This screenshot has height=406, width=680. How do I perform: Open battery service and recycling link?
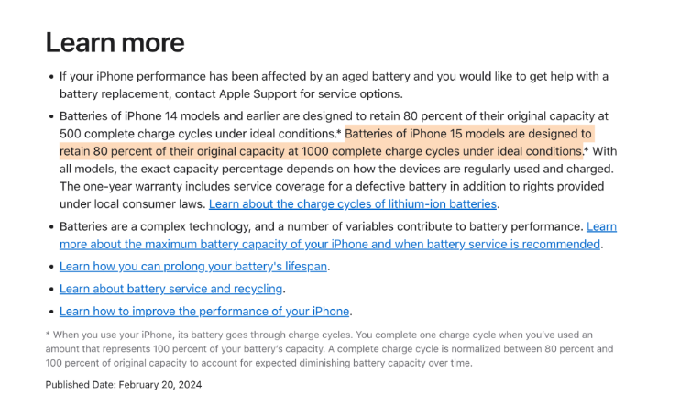(171, 289)
